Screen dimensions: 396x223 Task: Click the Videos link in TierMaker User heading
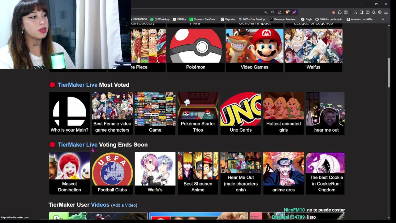(100, 205)
